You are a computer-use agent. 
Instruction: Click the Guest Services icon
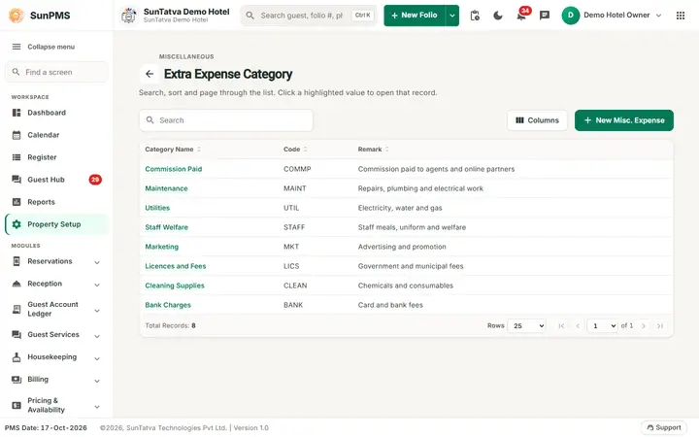tap(17, 334)
